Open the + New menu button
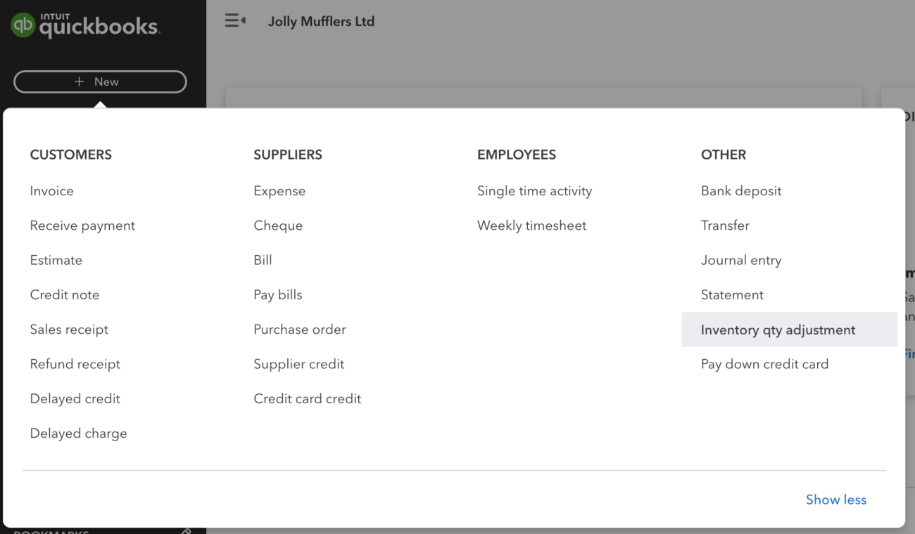This screenshot has width=915, height=534. tap(99, 82)
